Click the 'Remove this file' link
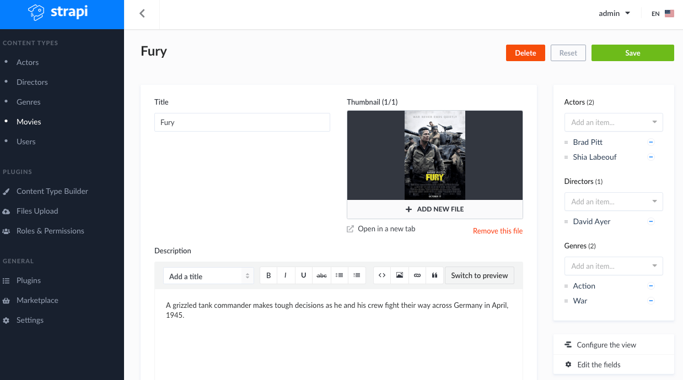683x380 pixels. pos(497,230)
